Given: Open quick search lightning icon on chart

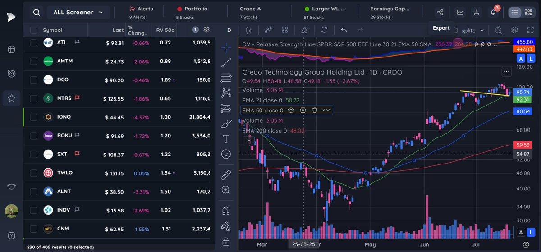Looking at the screenshot, I should 498,30.
